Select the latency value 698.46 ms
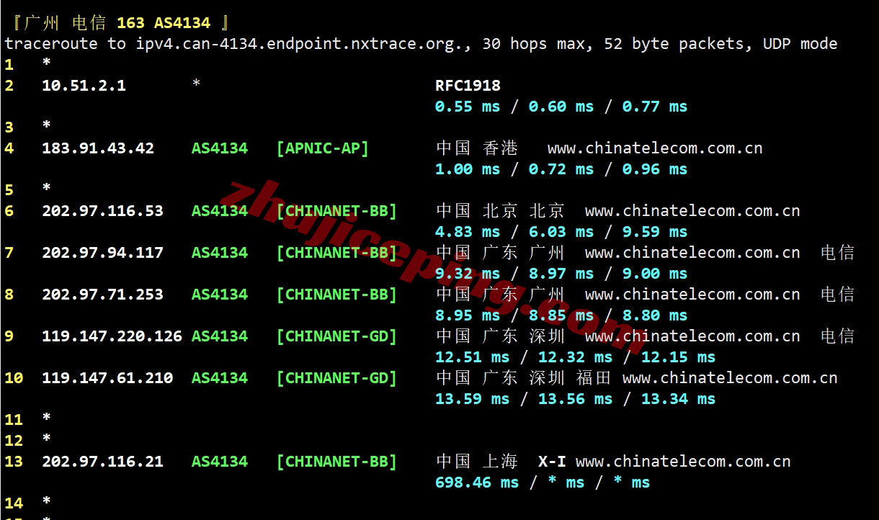The height and width of the screenshot is (520, 879). [x=477, y=483]
